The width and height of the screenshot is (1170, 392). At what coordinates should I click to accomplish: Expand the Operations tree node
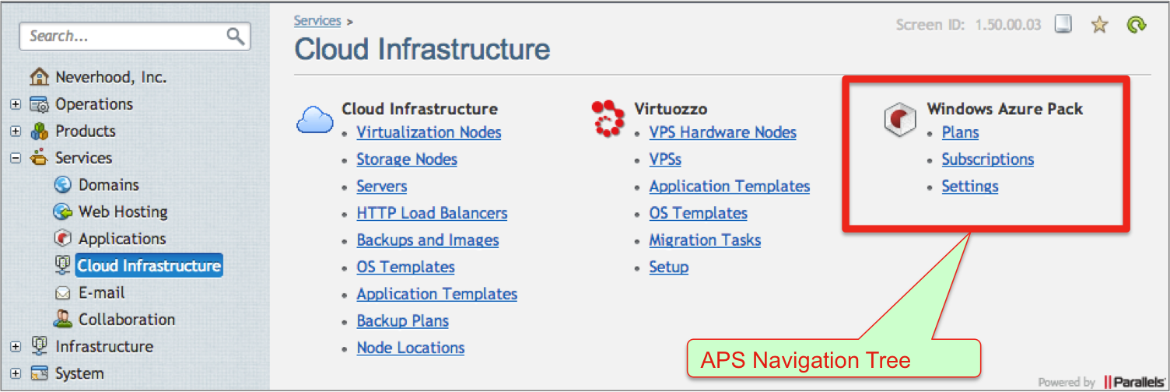point(16,105)
